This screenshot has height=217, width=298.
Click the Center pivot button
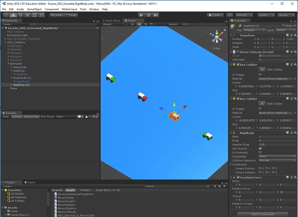click(57, 15)
